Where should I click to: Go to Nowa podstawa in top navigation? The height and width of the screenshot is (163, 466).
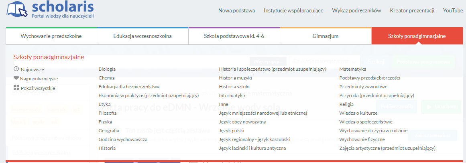pyautogui.click(x=236, y=11)
